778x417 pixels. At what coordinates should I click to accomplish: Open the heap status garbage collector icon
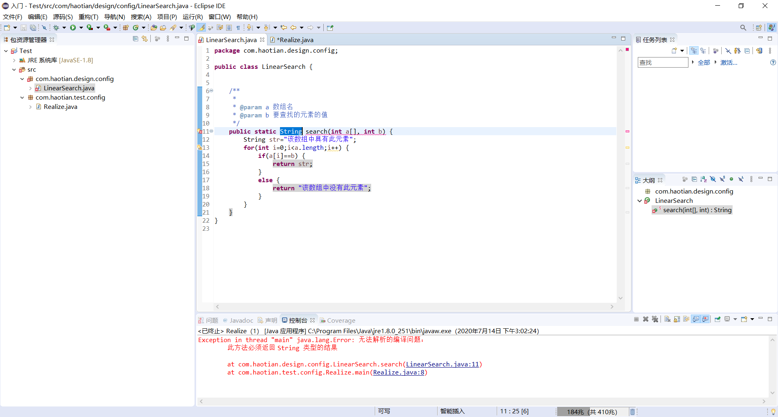(x=633, y=412)
